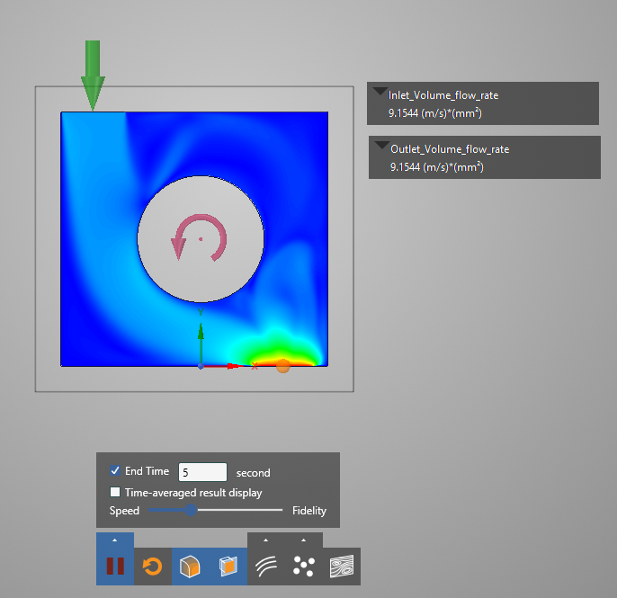The width and height of the screenshot is (617, 598).
Task: Click the outlet value 9.1544 (m/s)*(mm²)
Action: click(x=437, y=167)
